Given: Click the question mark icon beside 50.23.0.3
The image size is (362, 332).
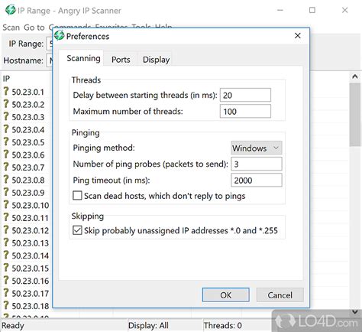Looking at the screenshot, I should (x=6, y=116).
